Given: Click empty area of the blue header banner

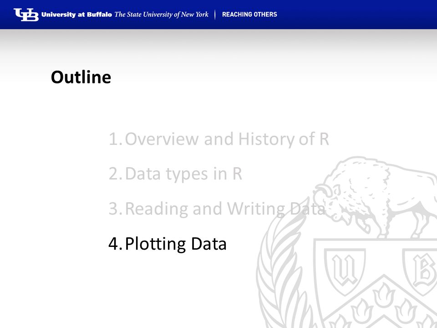Looking at the screenshot, I should 357,15.
